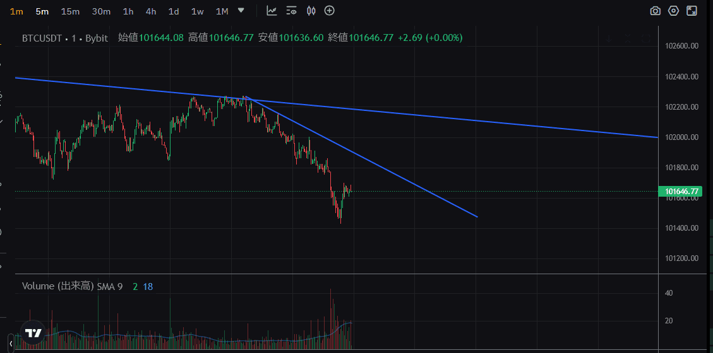Image resolution: width=713 pixels, height=353 pixels.
Task: Switch to the 5m timeframe
Action: [x=42, y=11]
